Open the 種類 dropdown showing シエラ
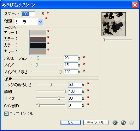 pos(29,22)
